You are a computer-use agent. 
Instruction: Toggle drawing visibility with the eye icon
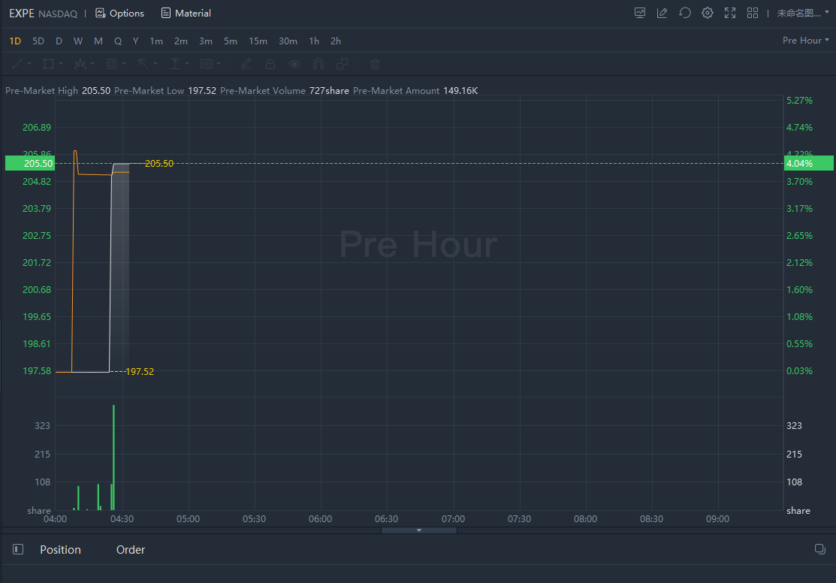point(294,65)
